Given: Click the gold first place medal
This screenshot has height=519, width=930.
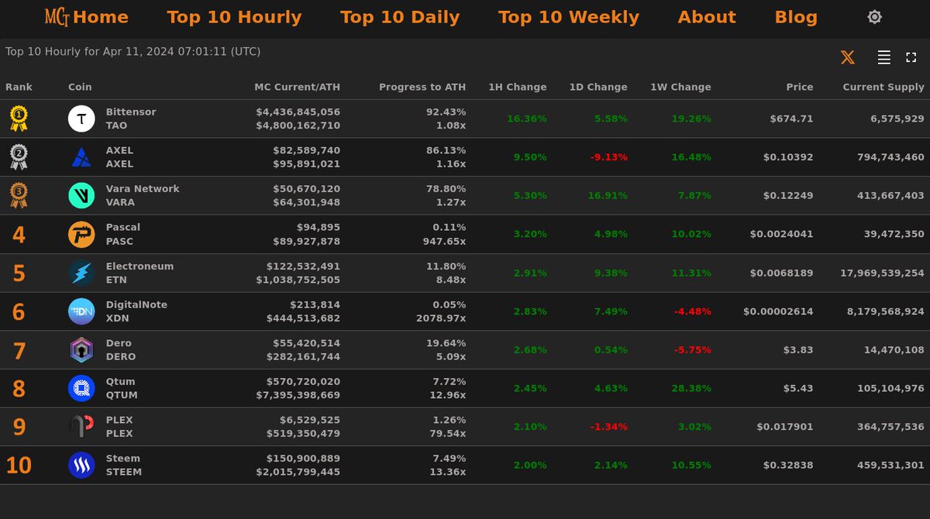Looking at the screenshot, I should coord(19,119).
